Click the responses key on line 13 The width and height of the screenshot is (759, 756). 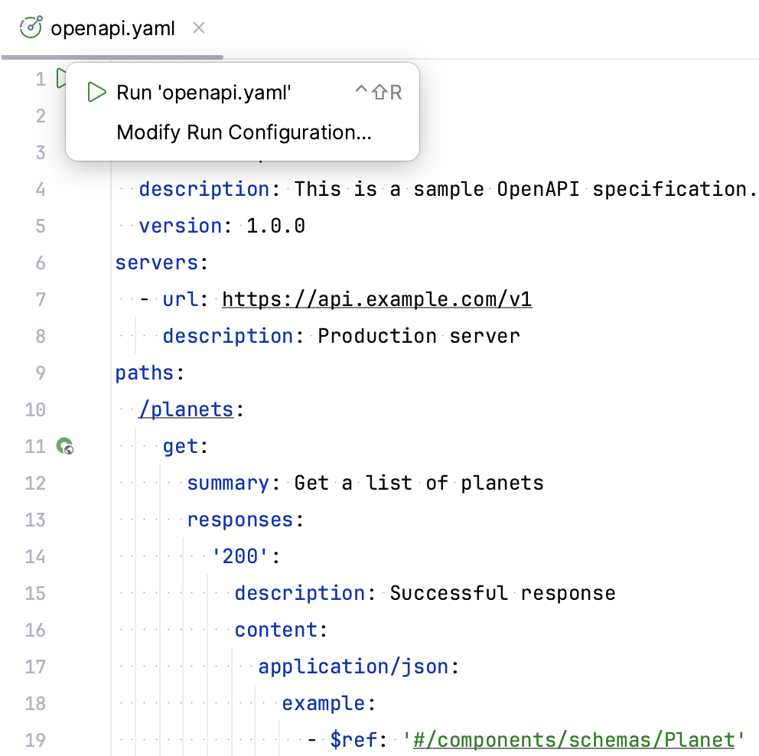(239, 520)
